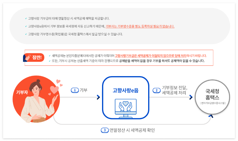This screenshot has width=238, height=141.
Task: Click the 고향사랑e음 title text
Action: (x=126, y=90)
